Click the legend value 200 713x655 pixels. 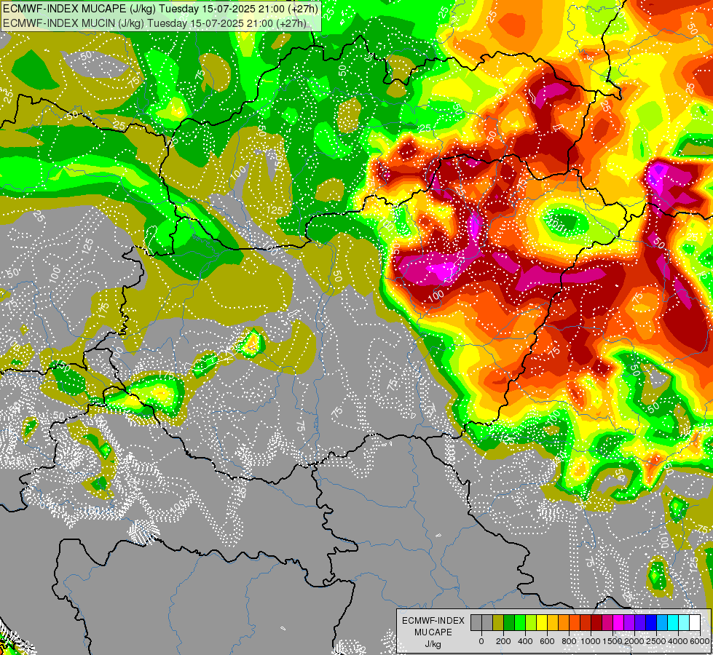(x=503, y=641)
